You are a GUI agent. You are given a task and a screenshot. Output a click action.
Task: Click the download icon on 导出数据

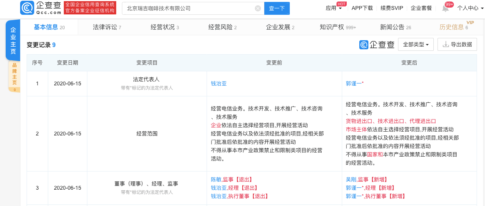click(x=446, y=44)
